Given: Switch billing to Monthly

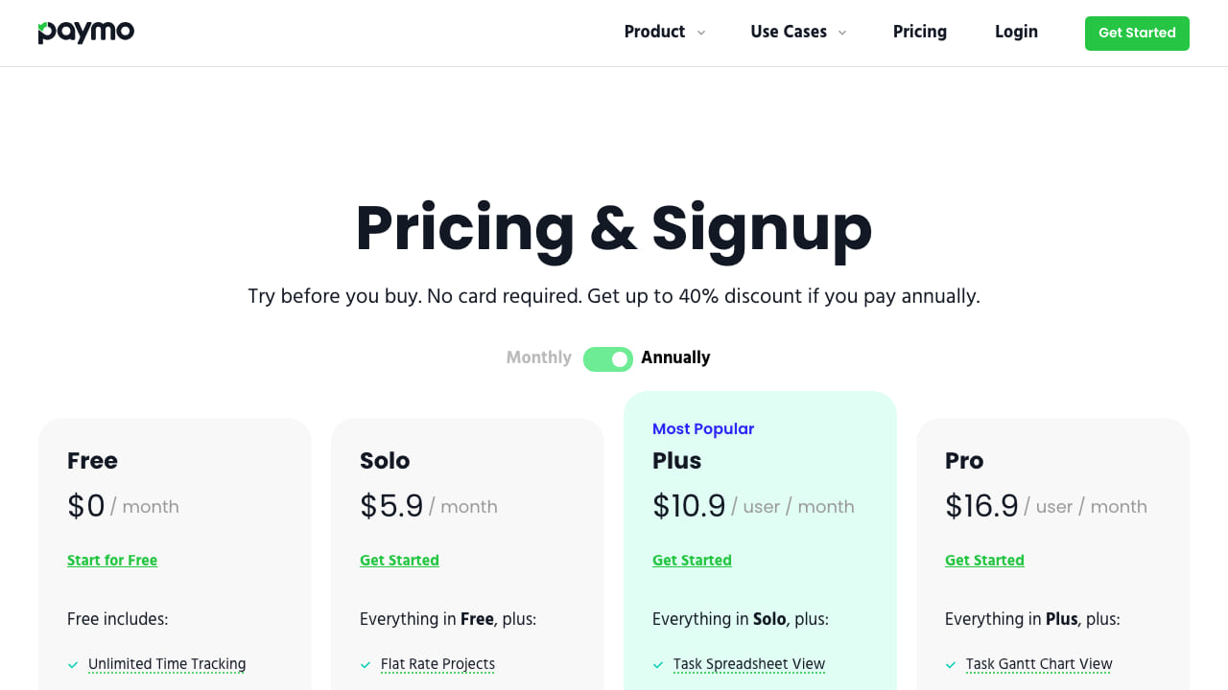Looking at the screenshot, I should [538, 357].
